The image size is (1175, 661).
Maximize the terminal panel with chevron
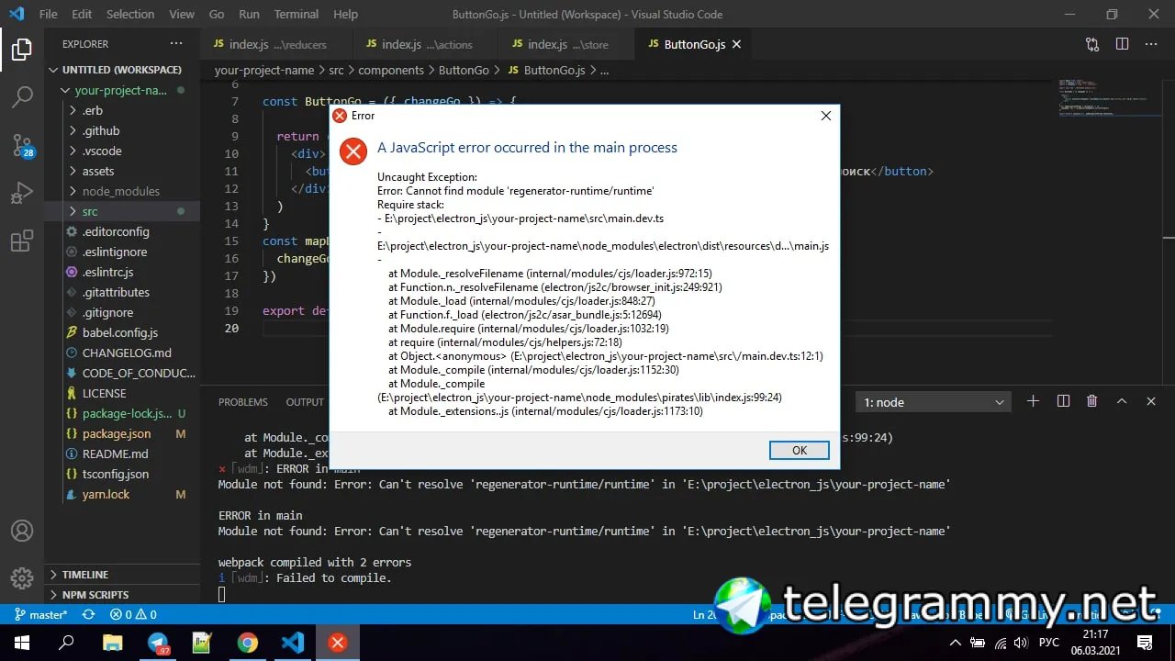point(1122,401)
